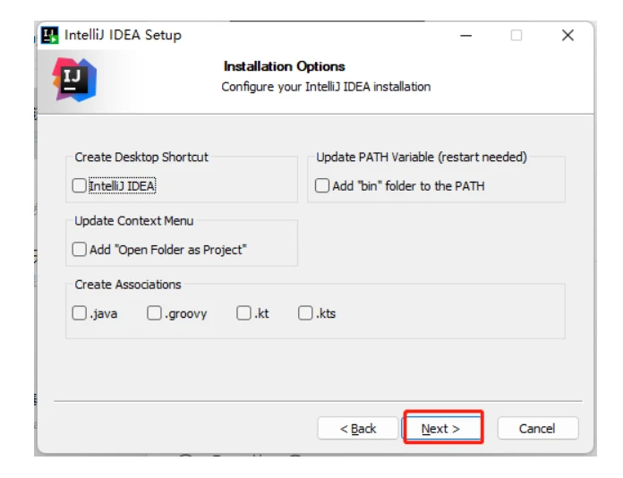Viewport: 623px width, 478px height.
Task: Associate .java files with IntelliJ IDEA
Action: coord(80,313)
